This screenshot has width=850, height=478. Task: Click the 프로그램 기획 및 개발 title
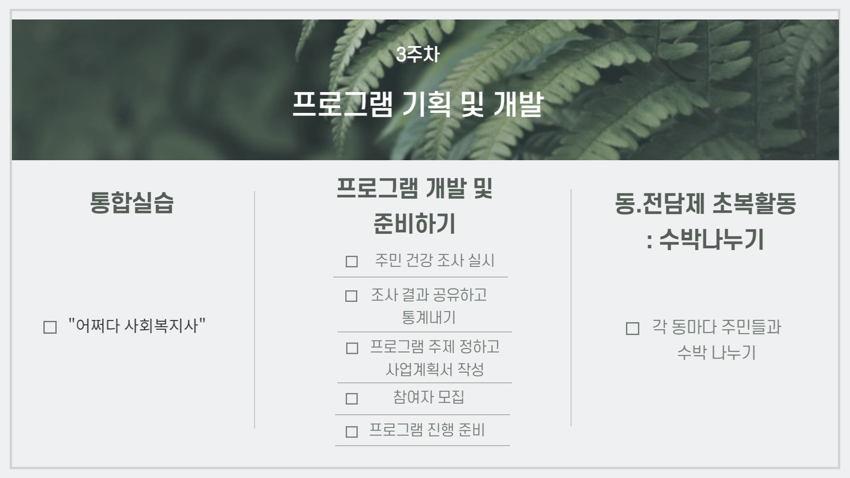point(417,104)
